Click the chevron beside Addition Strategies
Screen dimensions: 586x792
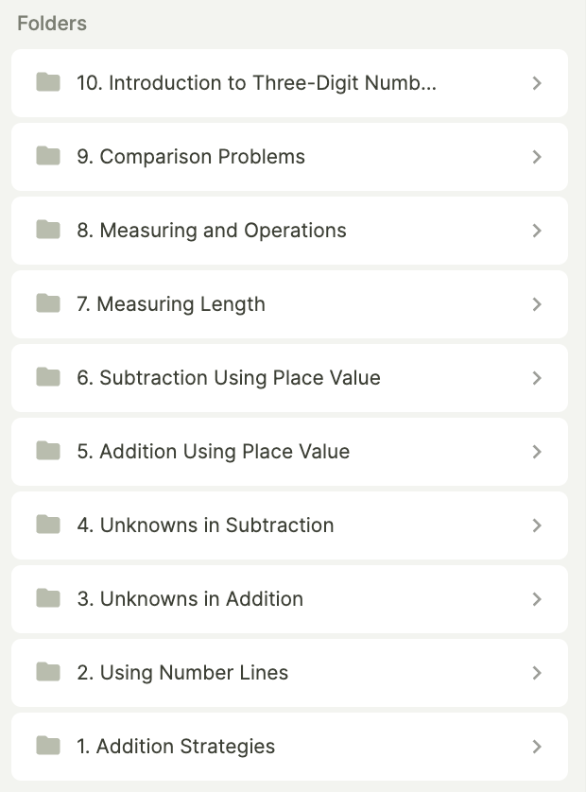[537, 747]
